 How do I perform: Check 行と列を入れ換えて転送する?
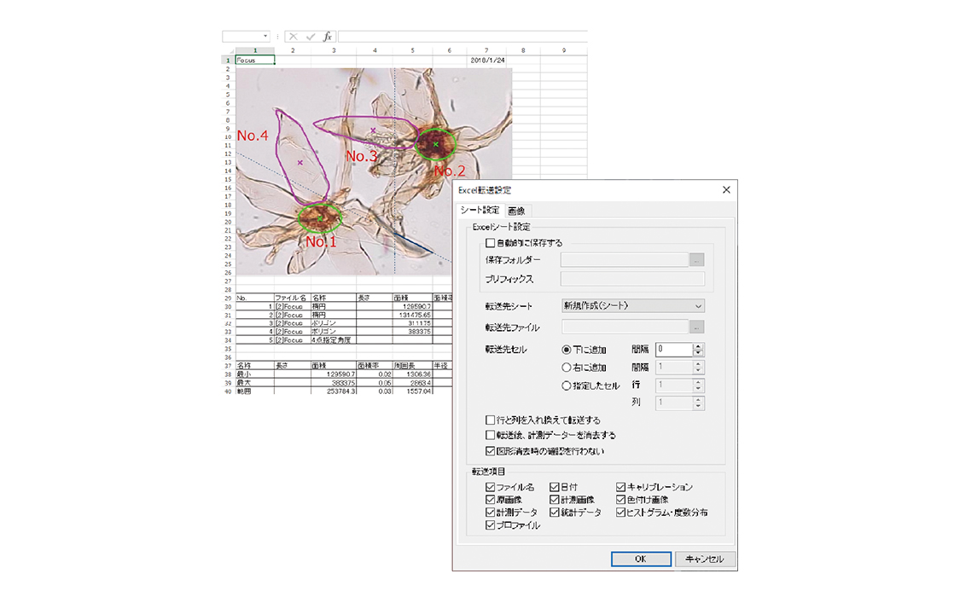[490, 420]
